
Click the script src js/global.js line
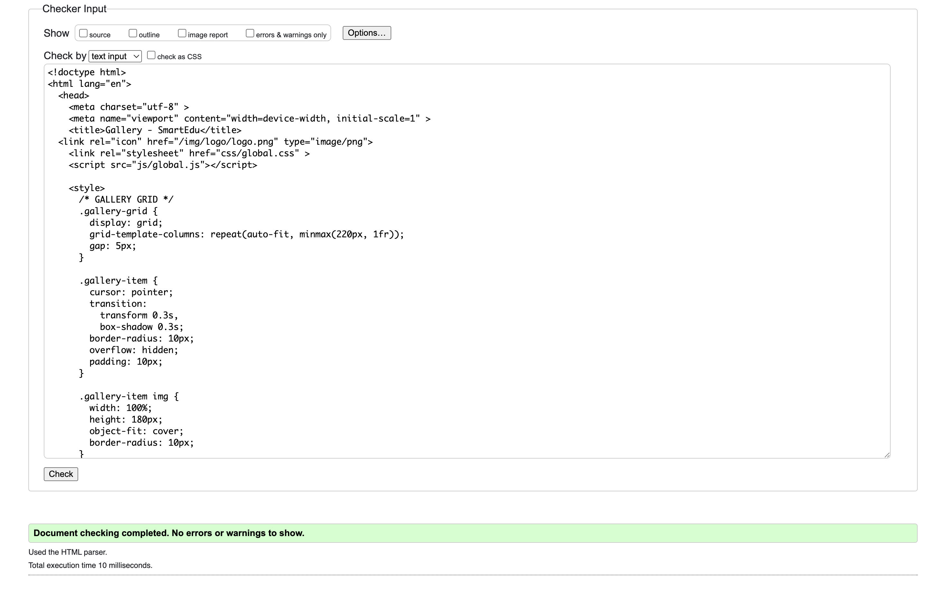pos(163,165)
